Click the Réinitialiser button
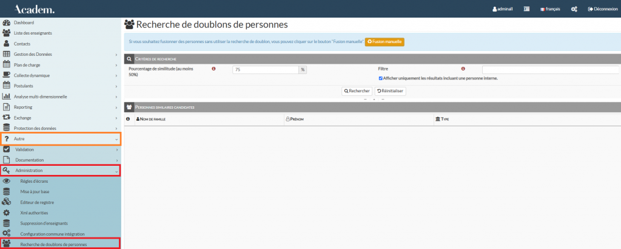 click(x=390, y=91)
